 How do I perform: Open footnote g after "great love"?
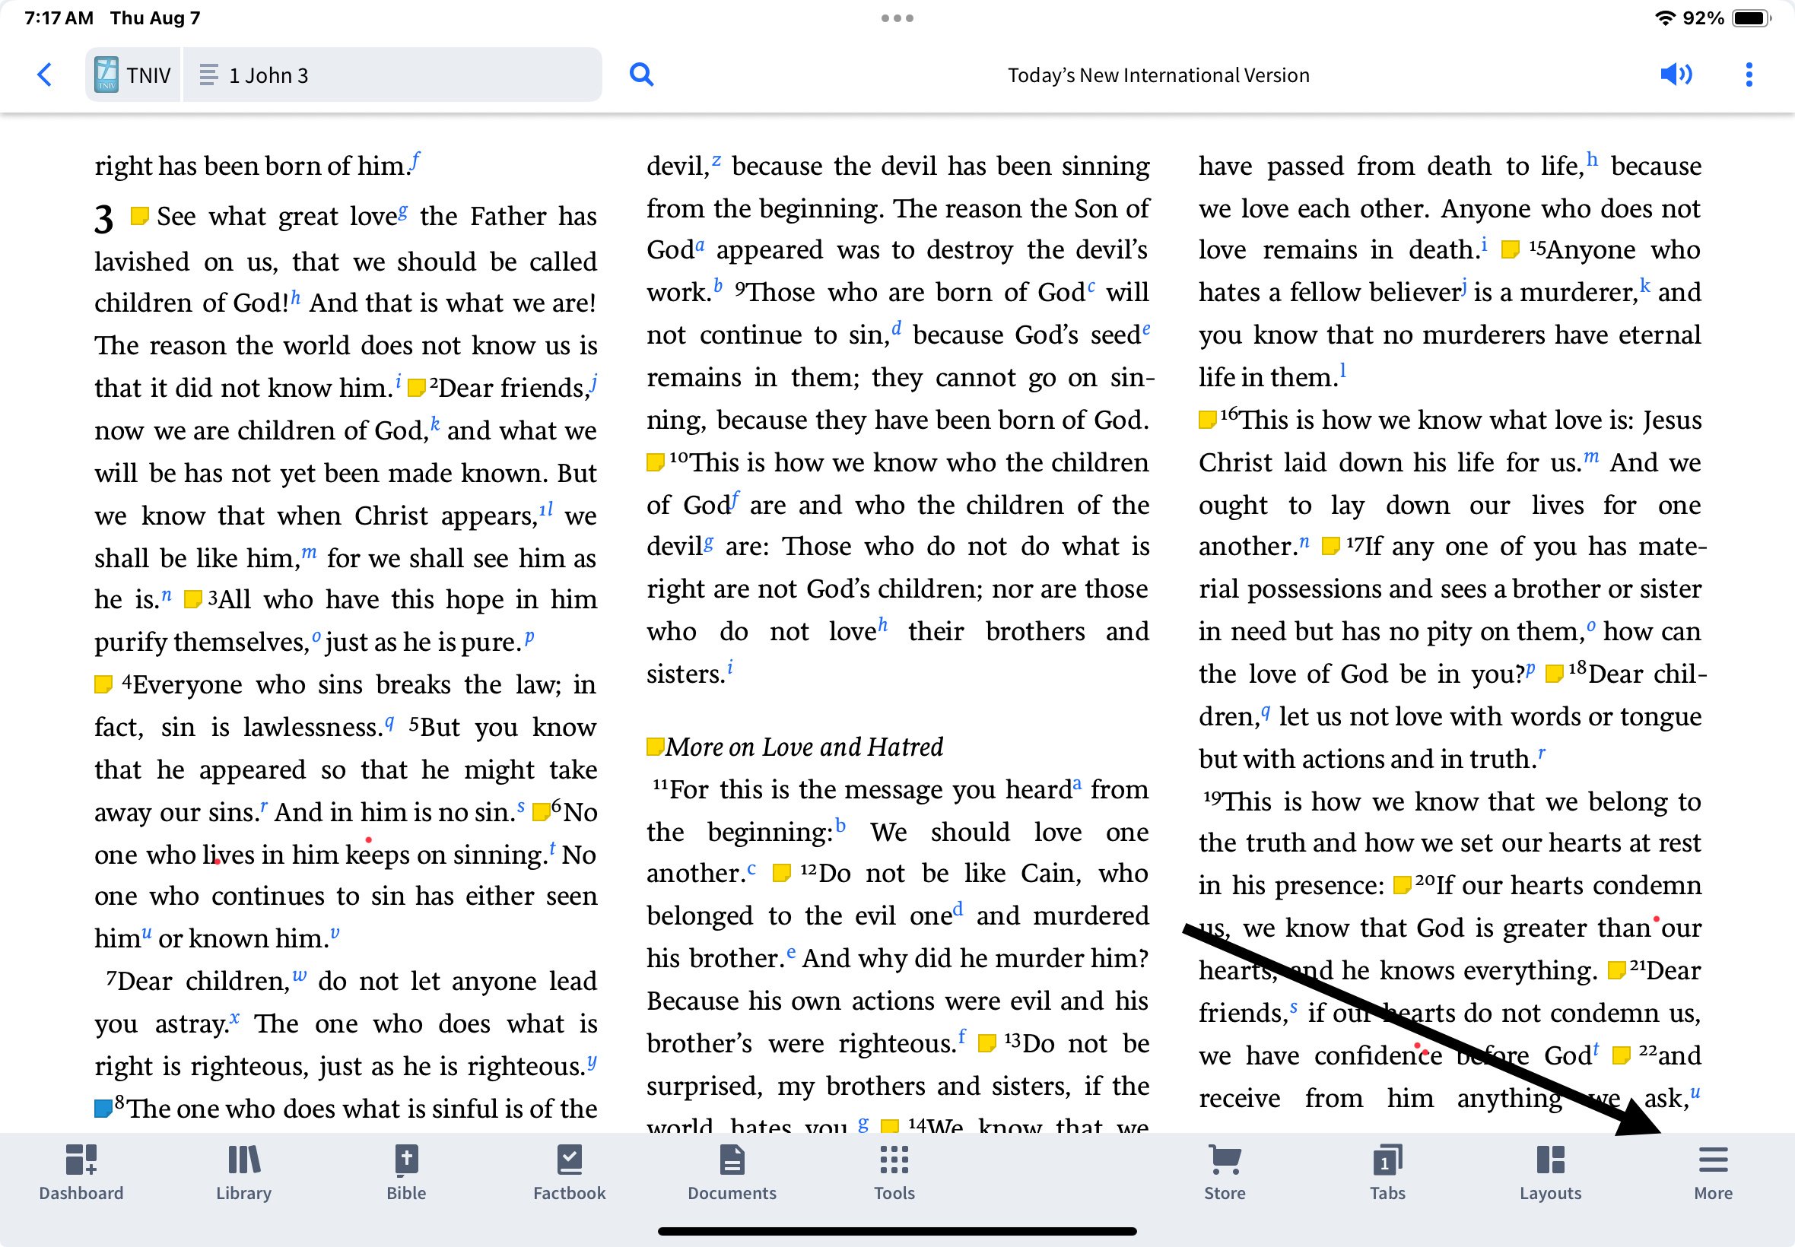coord(402,211)
